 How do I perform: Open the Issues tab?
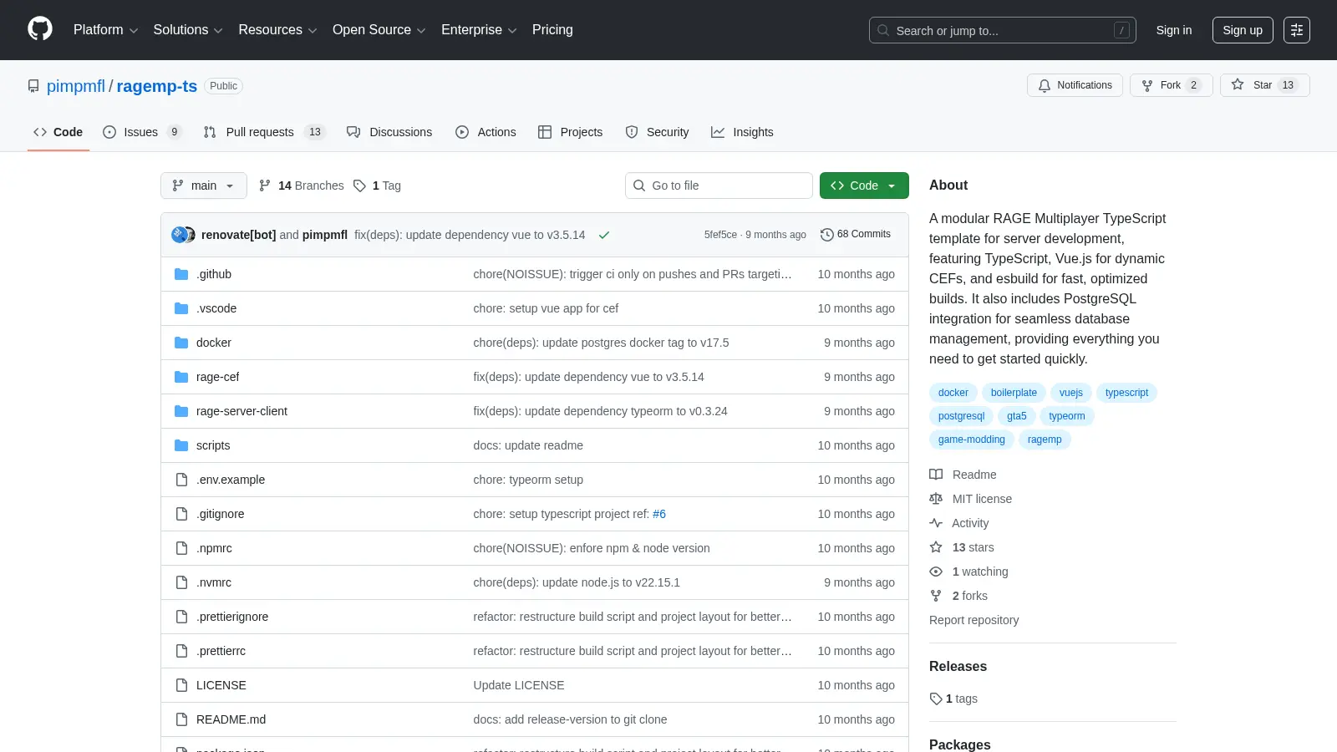[x=141, y=132]
